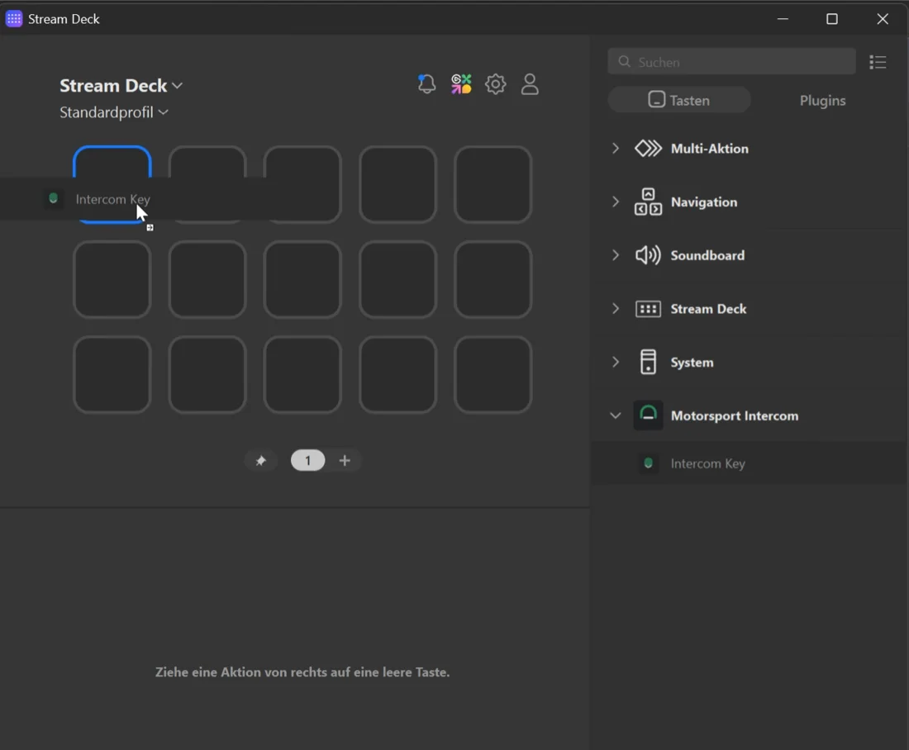The image size is (909, 750).
Task: Open the Standardprofil profile dropdown
Action: pos(114,112)
